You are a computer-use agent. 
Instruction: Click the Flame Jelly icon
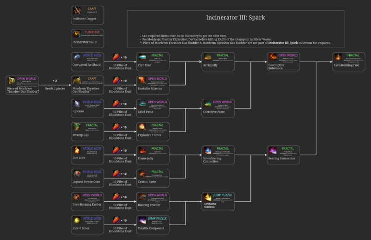(x=142, y=150)
